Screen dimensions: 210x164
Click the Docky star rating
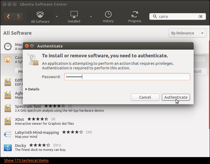coord(40,145)
